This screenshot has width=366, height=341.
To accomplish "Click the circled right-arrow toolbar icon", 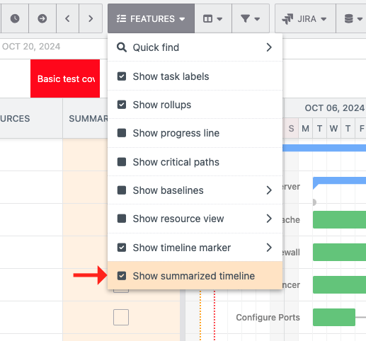I will 42,18.
